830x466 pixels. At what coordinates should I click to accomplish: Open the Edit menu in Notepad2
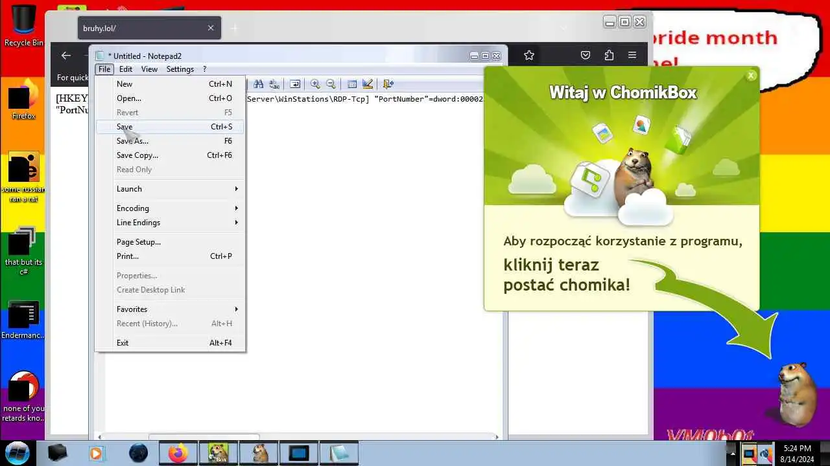126,69
